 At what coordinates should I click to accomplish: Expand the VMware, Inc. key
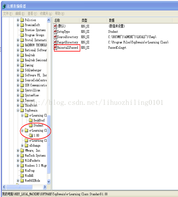tap(18, 151)
